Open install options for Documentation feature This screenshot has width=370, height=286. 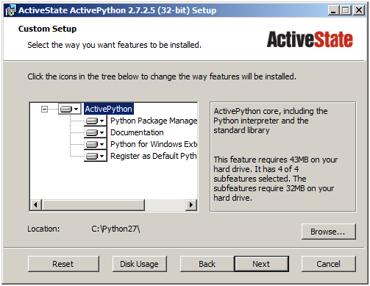click(96, 132)
